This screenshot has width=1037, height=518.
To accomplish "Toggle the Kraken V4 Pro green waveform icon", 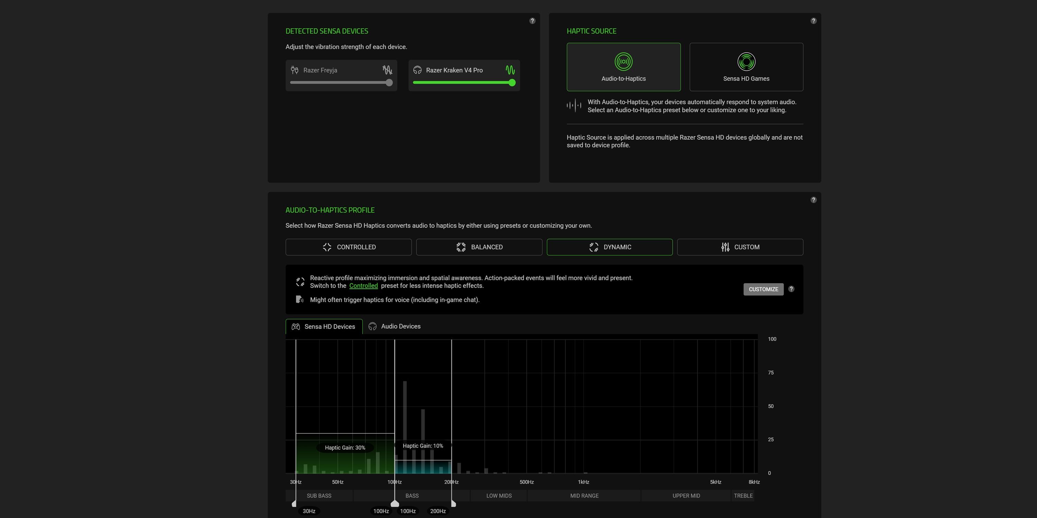I will pos(510,70).
